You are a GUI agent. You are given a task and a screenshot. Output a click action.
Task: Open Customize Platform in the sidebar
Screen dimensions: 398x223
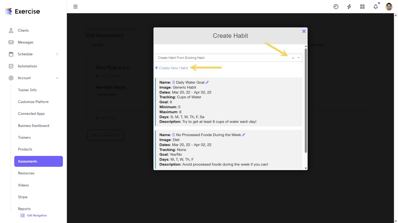click(x=33, y=102)
